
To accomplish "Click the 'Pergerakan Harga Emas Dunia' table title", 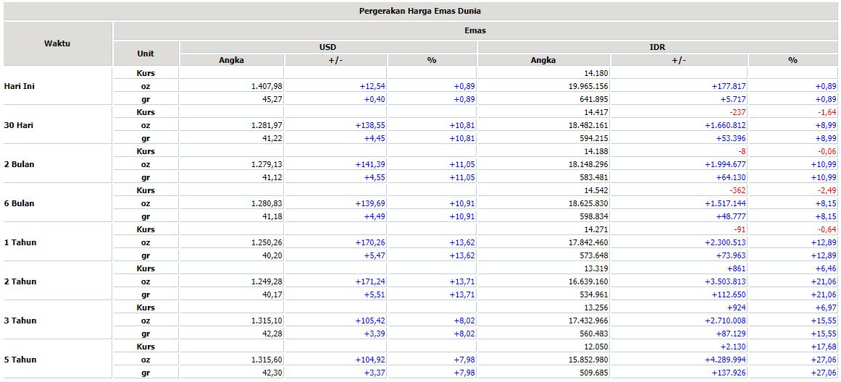I will (420, 11).
